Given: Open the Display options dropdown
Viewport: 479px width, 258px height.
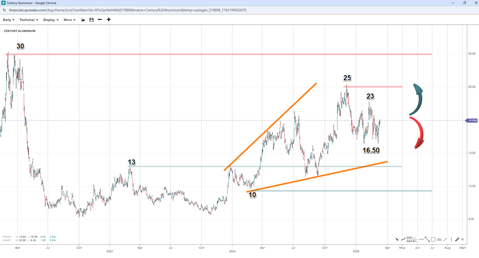Looking at the screenshot, I should click(x=51, y=20).
